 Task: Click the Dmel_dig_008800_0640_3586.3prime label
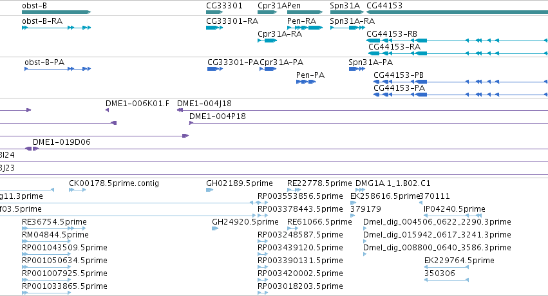437,248
